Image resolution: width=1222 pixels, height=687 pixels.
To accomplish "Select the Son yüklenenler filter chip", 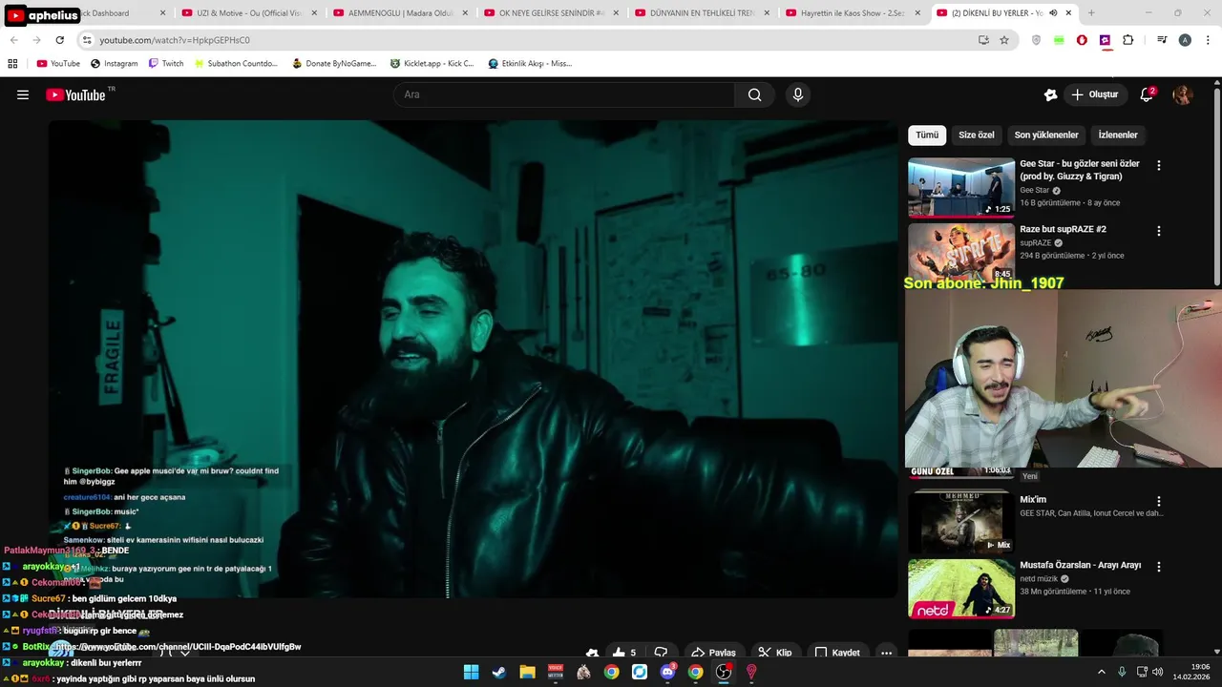I will click(x=1046, y=135).
